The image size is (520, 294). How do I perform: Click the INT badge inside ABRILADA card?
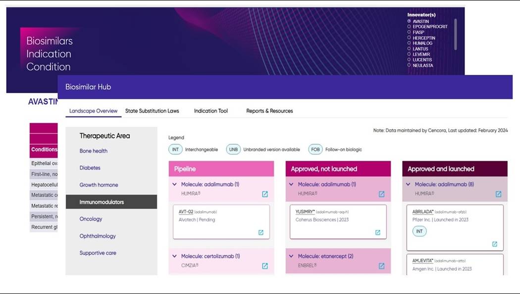pyautogui.click(x=419, y=232)
